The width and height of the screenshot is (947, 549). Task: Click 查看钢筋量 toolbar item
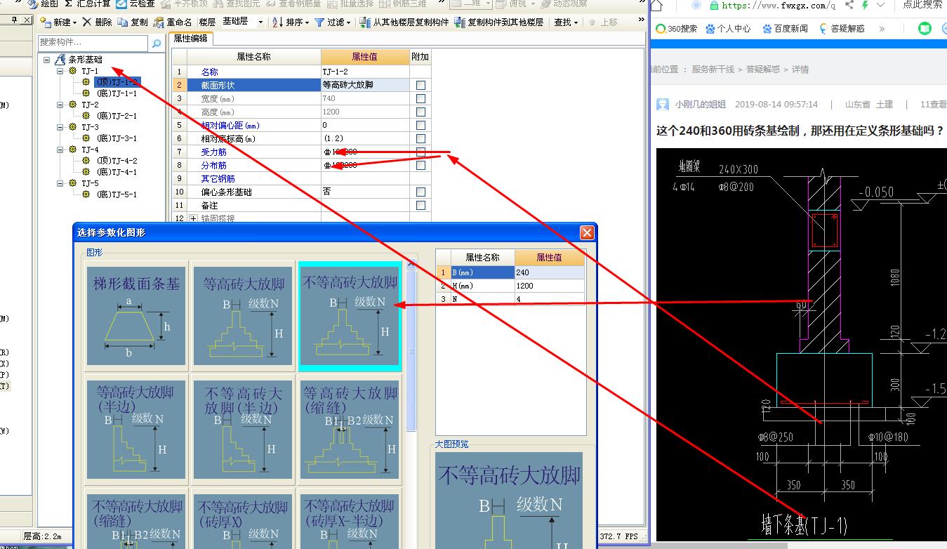(293, 4)
